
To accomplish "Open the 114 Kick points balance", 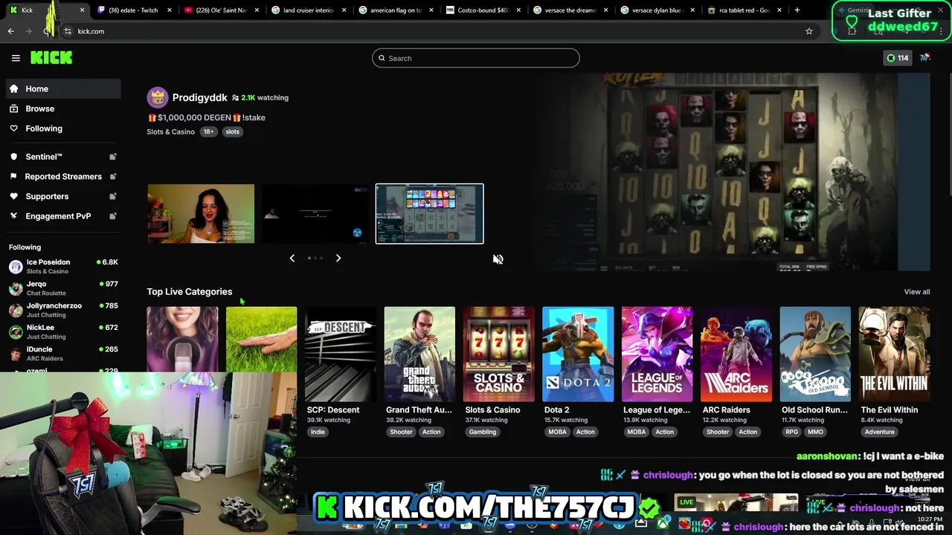I will point(897,58).
